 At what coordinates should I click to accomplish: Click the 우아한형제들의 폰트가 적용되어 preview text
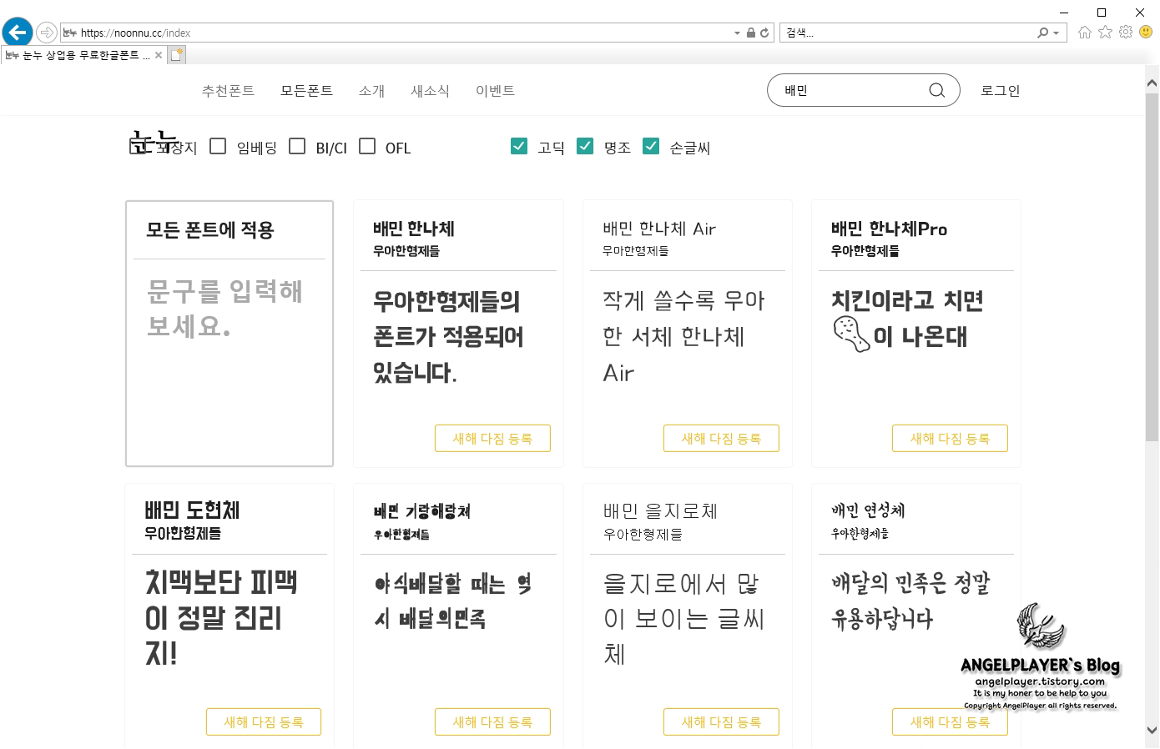[x=448, y=337]
